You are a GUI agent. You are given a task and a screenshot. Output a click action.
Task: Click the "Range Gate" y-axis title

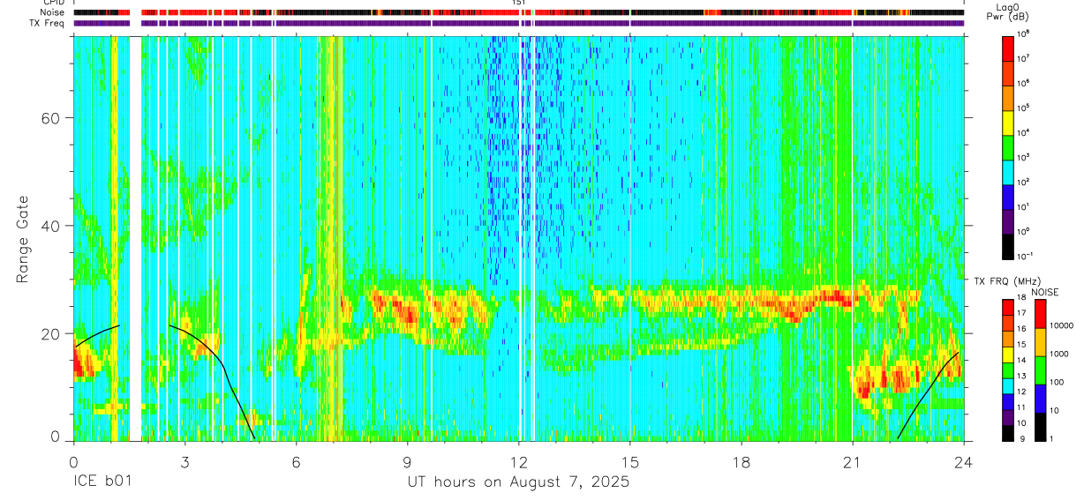point(23,239)
